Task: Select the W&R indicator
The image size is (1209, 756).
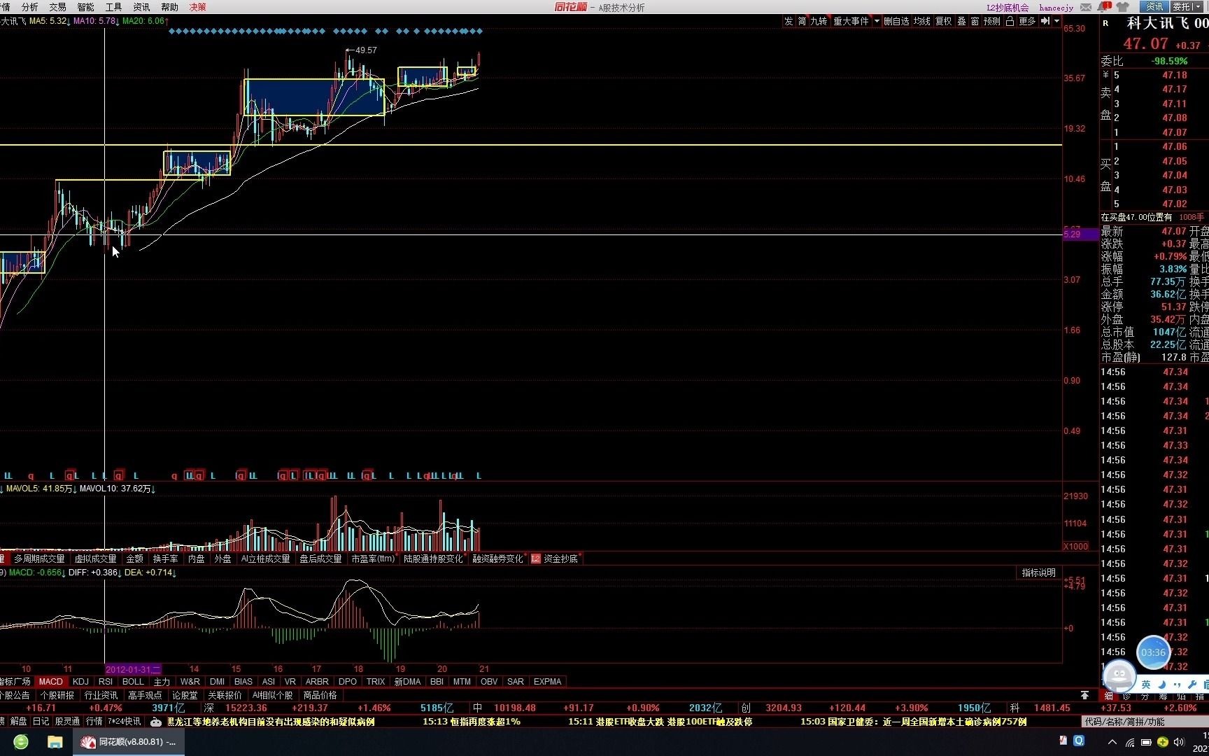Action: click(190, 682)
